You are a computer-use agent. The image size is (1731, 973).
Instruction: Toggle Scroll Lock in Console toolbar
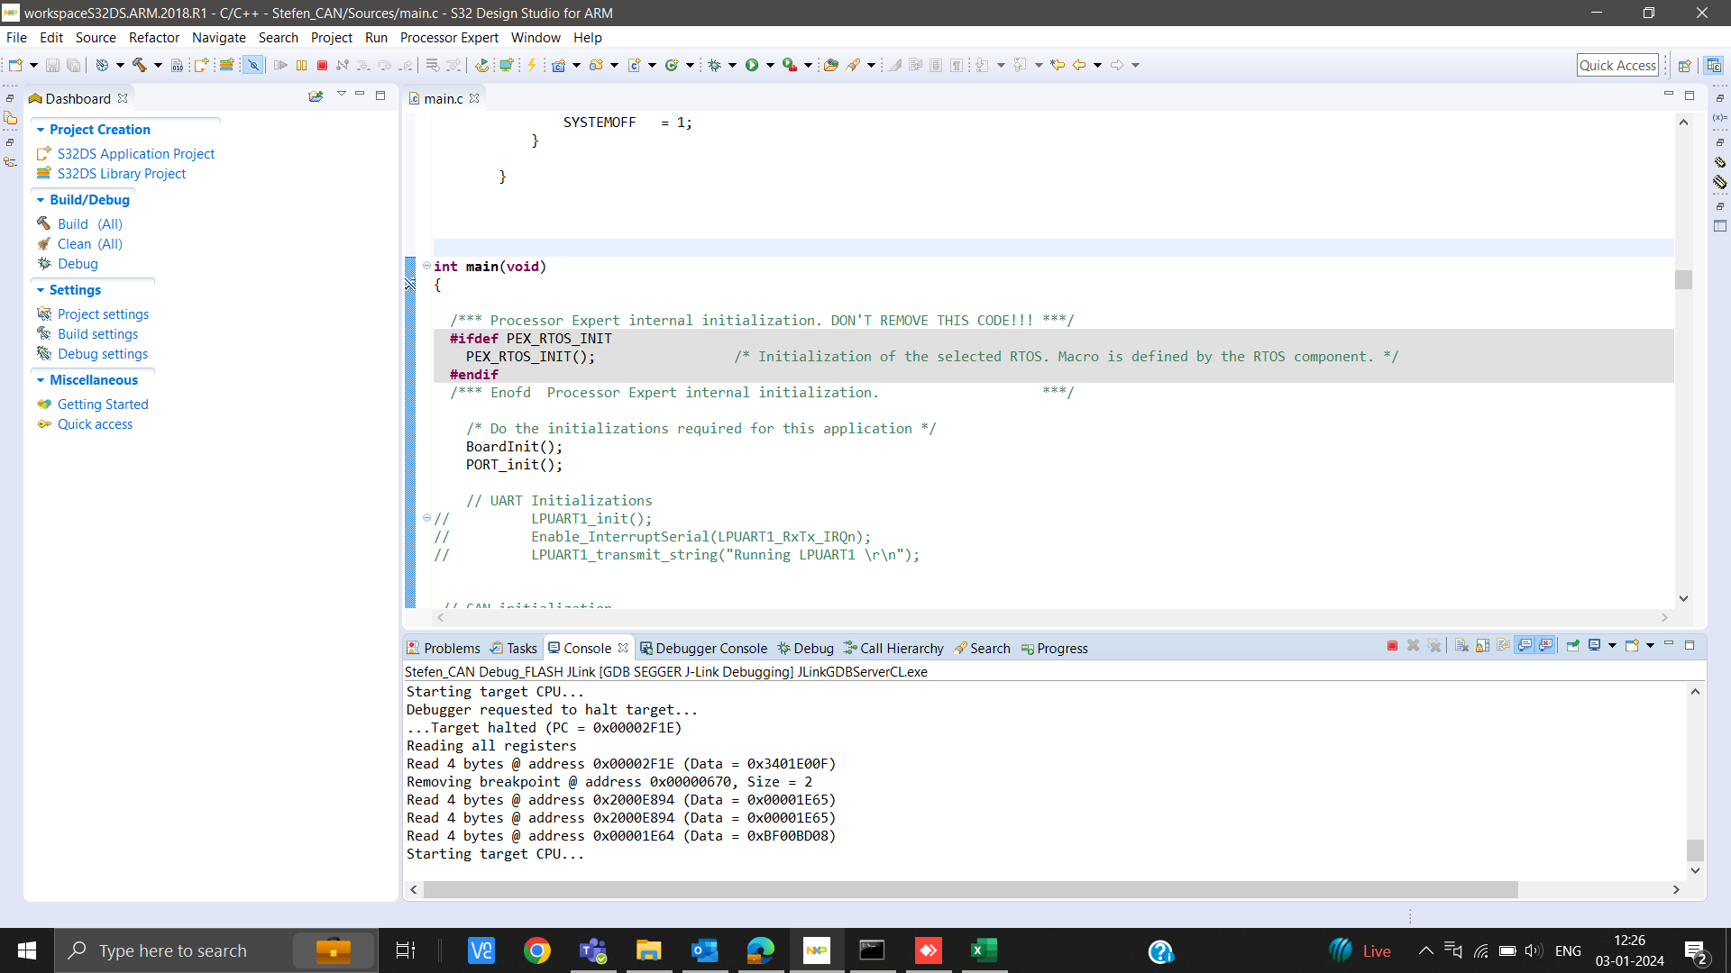[1482, 645]
